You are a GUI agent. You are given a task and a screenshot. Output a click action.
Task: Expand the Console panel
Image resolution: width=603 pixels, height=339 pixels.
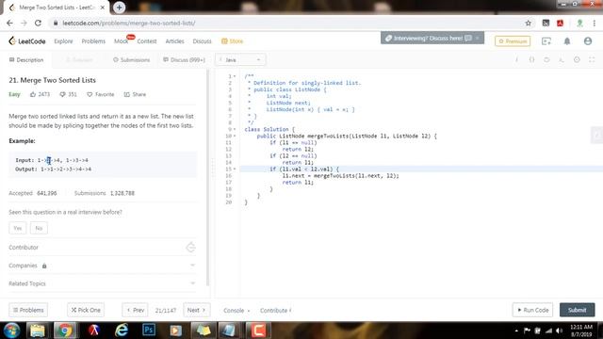(x=236, y=311)
